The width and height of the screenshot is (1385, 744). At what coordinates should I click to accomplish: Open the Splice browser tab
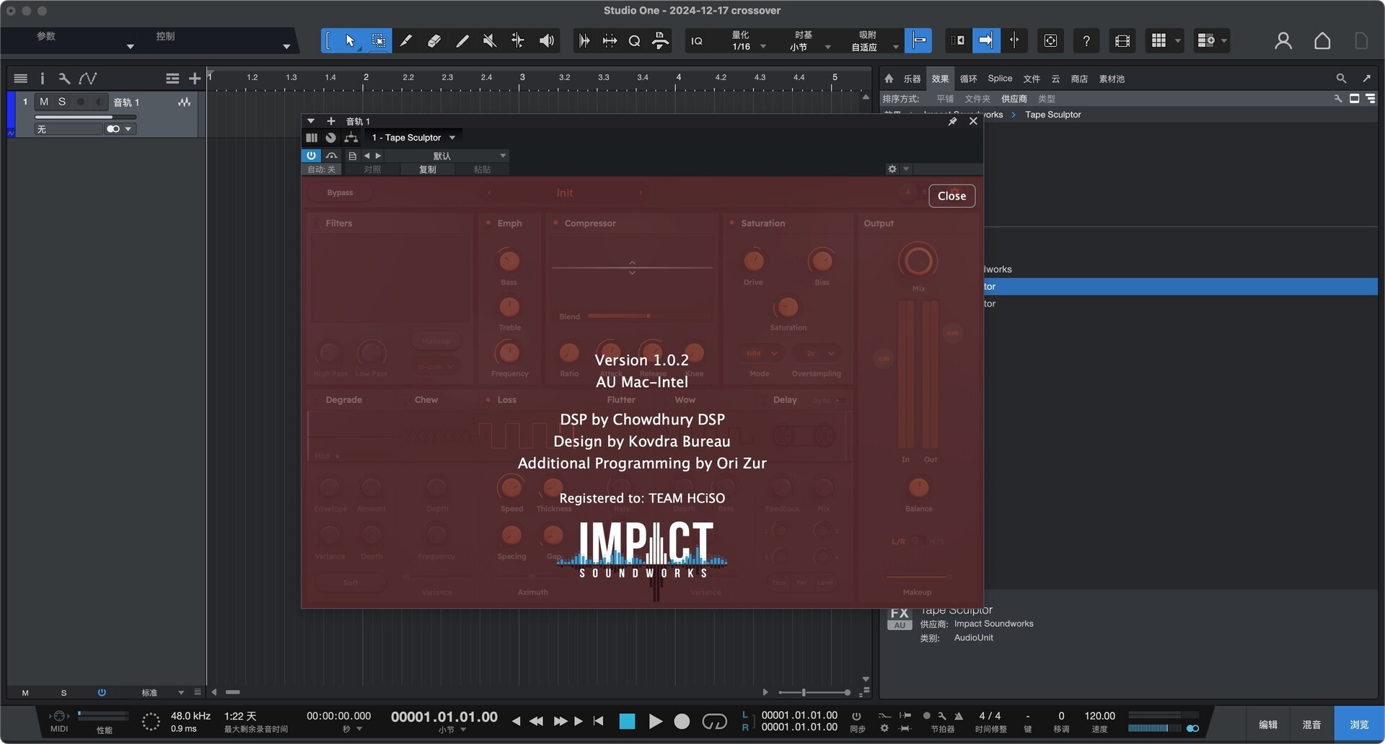click(1000, 79)
